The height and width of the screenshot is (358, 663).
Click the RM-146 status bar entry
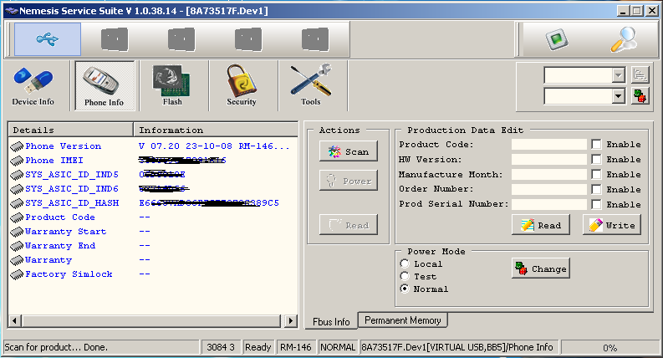tap(296, 347)
